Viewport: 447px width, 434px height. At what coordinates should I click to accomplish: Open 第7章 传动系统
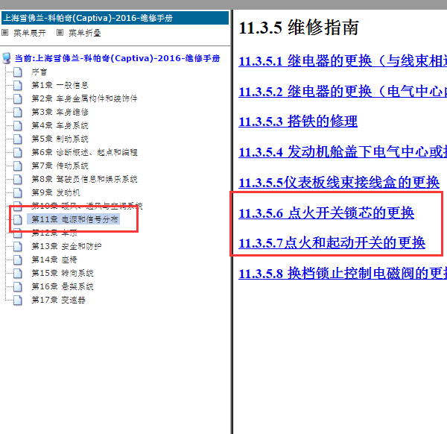pos(60,166)
